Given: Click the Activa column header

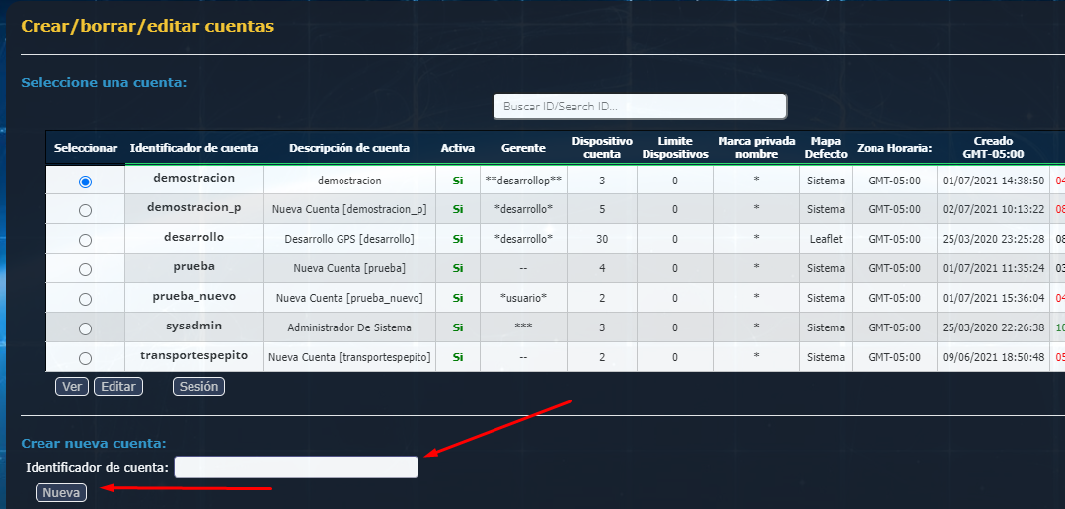Looking at the screenshot, I should 457,148.
